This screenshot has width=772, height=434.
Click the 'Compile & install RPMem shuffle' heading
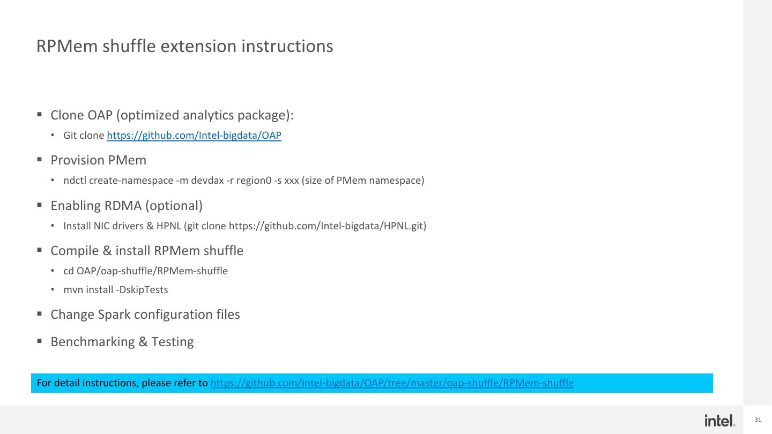pos(147,251)
